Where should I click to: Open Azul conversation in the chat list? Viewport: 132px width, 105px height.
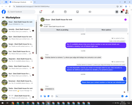click(x=18, y=75)
